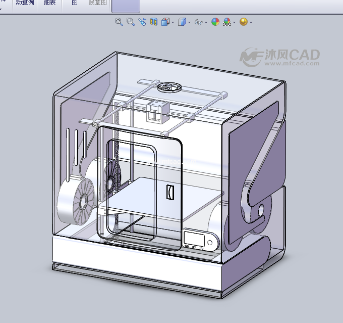
Task: Click the Hide/Show Items glasses icon
Action: (x=199, y=22)
